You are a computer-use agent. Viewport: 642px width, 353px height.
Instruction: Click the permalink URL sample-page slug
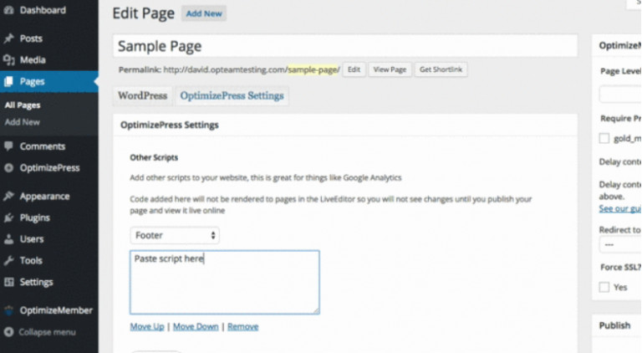[313, 69]
